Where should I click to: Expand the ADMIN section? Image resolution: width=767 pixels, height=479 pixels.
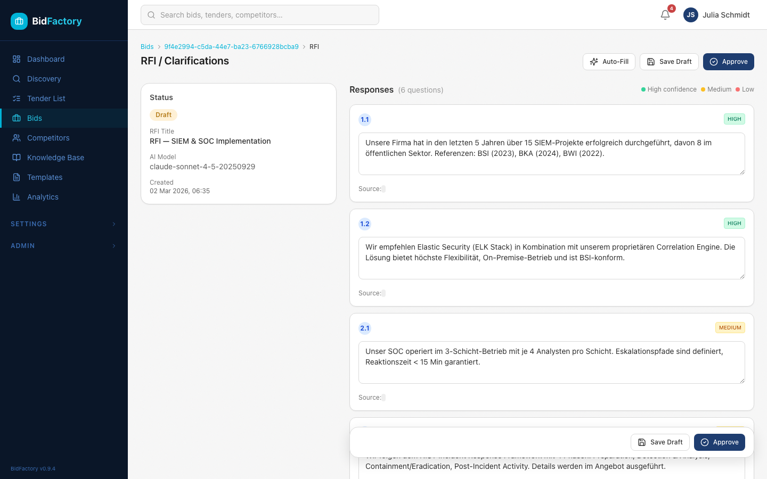(x=64, y=246)
